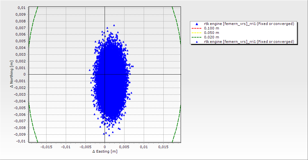The height and width of the screenshot is (160, 308).
Task: Click the Δ Northing [m] axis title
Action: 12,74
